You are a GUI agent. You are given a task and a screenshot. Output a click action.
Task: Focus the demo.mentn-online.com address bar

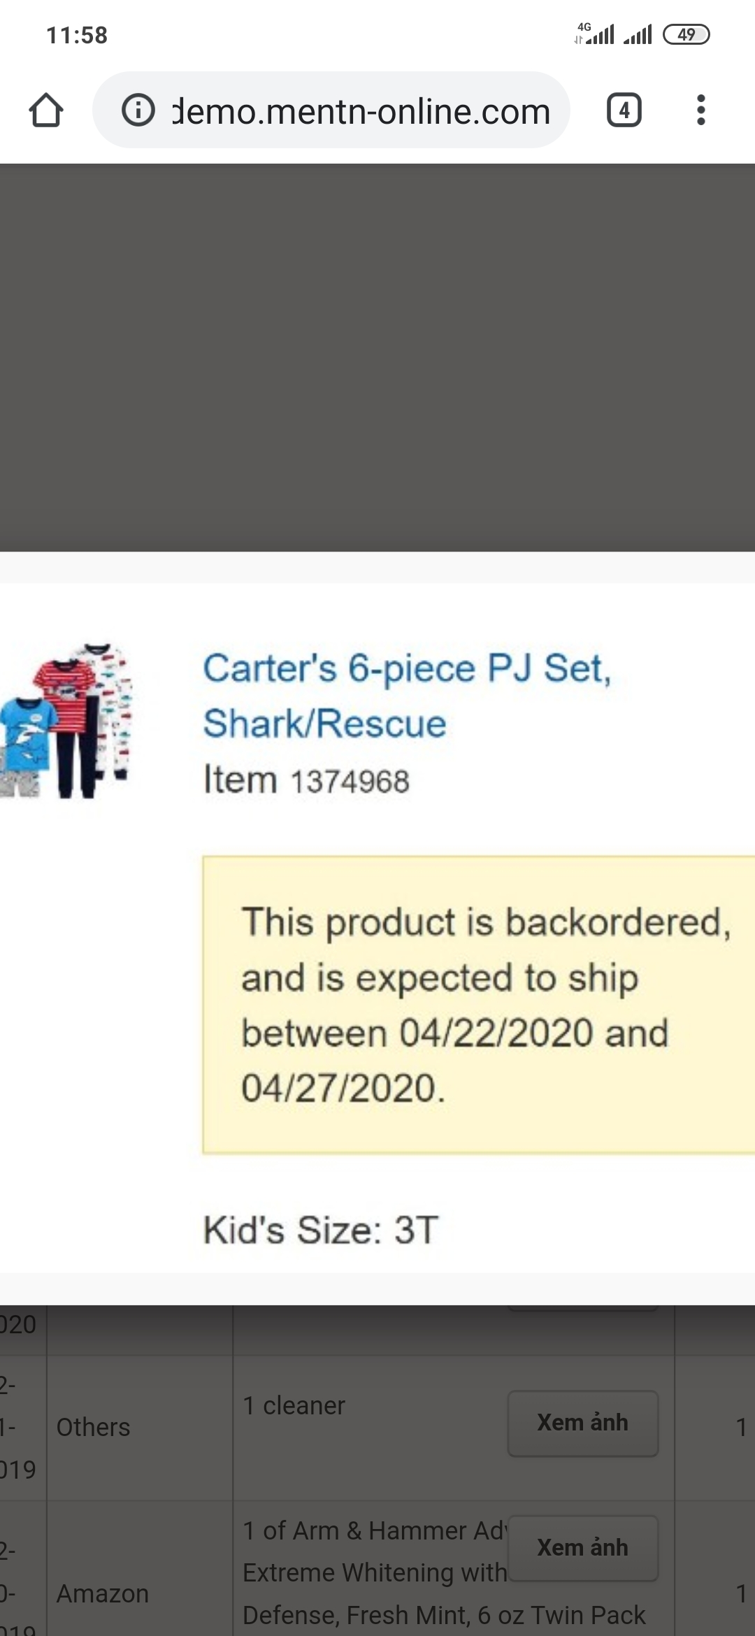pos(360,111)
